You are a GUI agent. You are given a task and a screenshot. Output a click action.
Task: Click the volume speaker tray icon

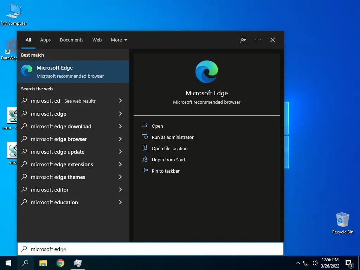[x=315, y=263]
